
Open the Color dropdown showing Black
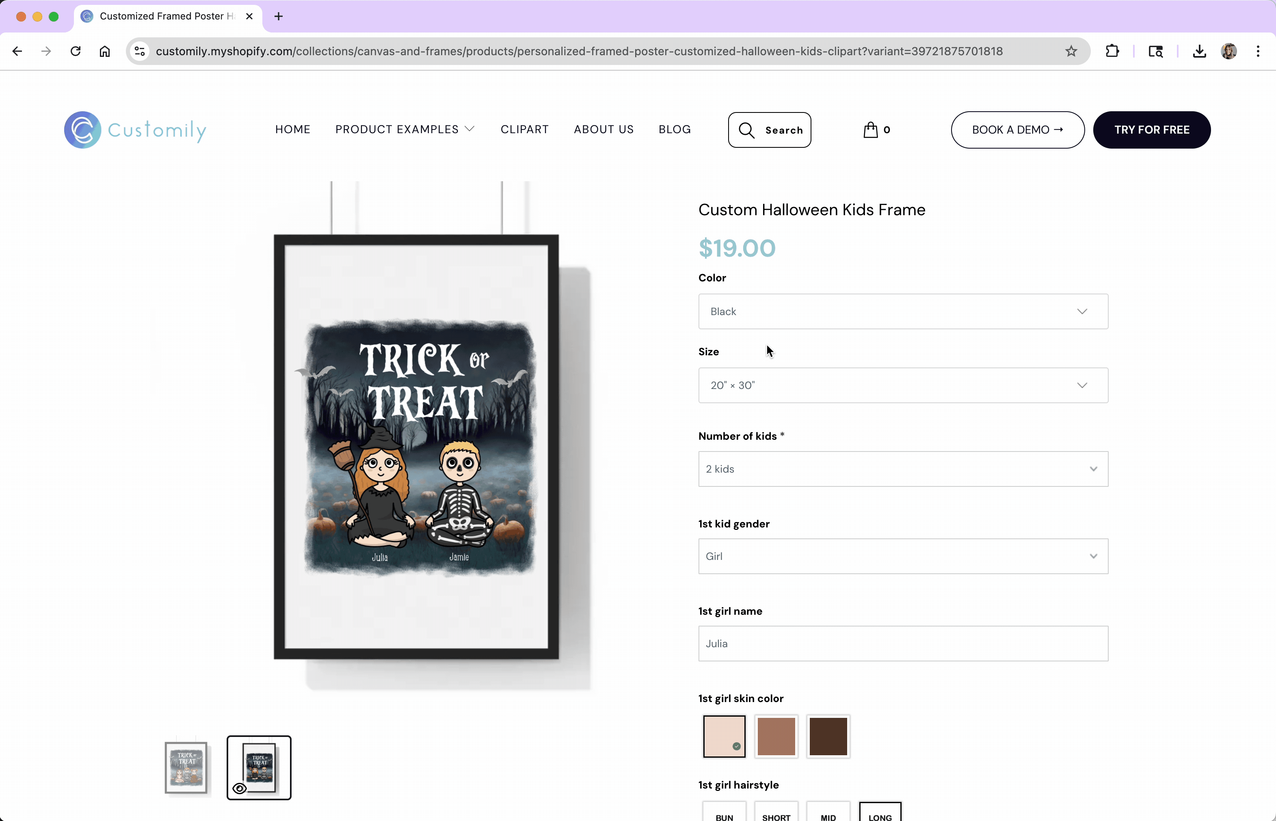tap(903, 311)
